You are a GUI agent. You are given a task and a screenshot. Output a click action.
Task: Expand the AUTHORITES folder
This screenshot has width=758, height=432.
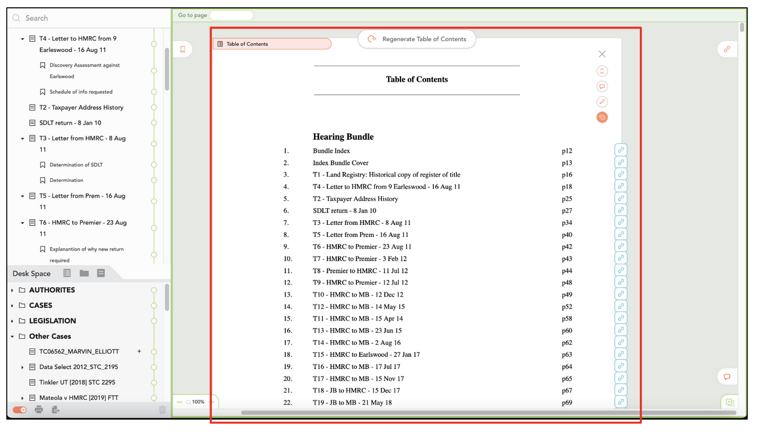[x=13, y=290]
